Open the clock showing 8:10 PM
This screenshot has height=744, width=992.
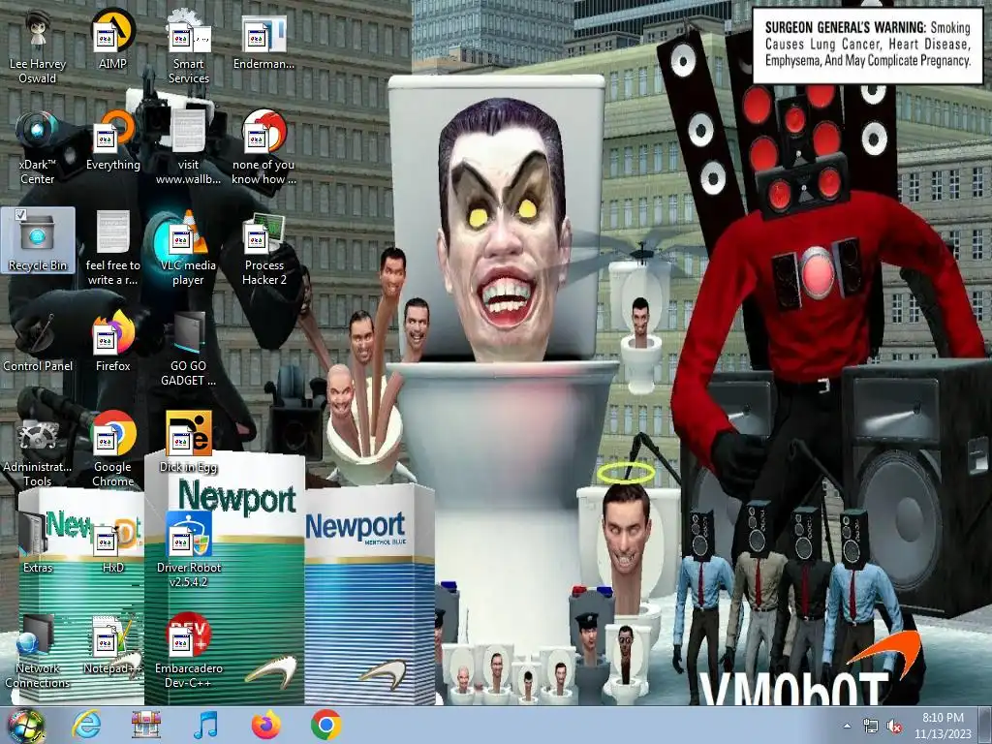pyautogui.click(x=943, y=726)
